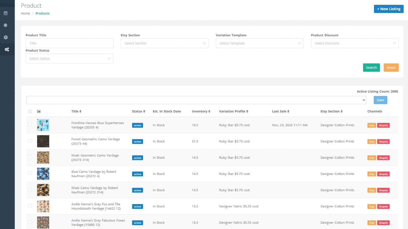
Task: Focus the Product Title input field
Action: tap(69, 43)
